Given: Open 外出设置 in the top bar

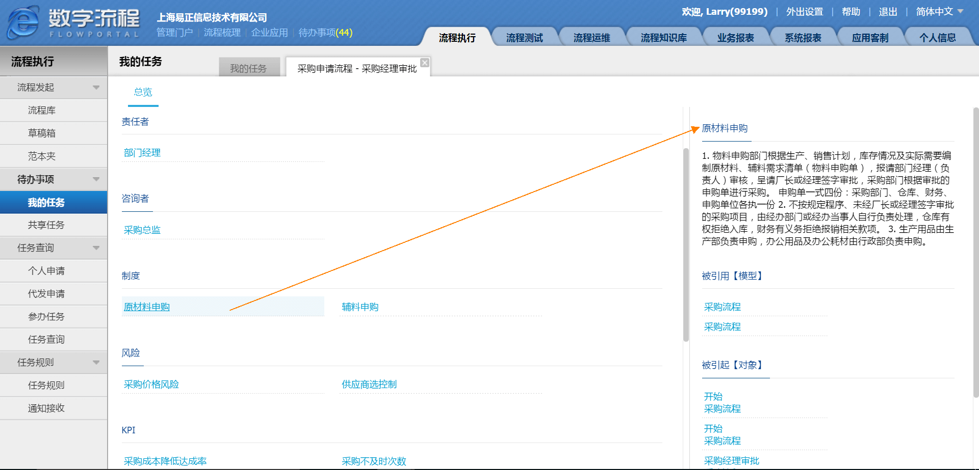Looking at the screenshot, I should pos(804,12).
